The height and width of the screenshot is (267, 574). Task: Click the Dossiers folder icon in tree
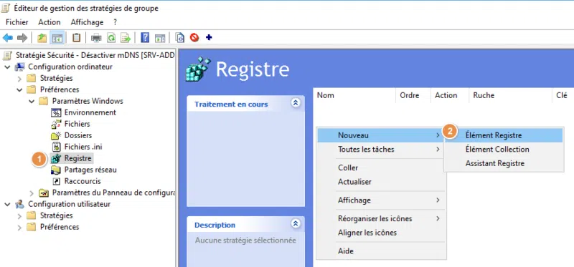[56, 135]
